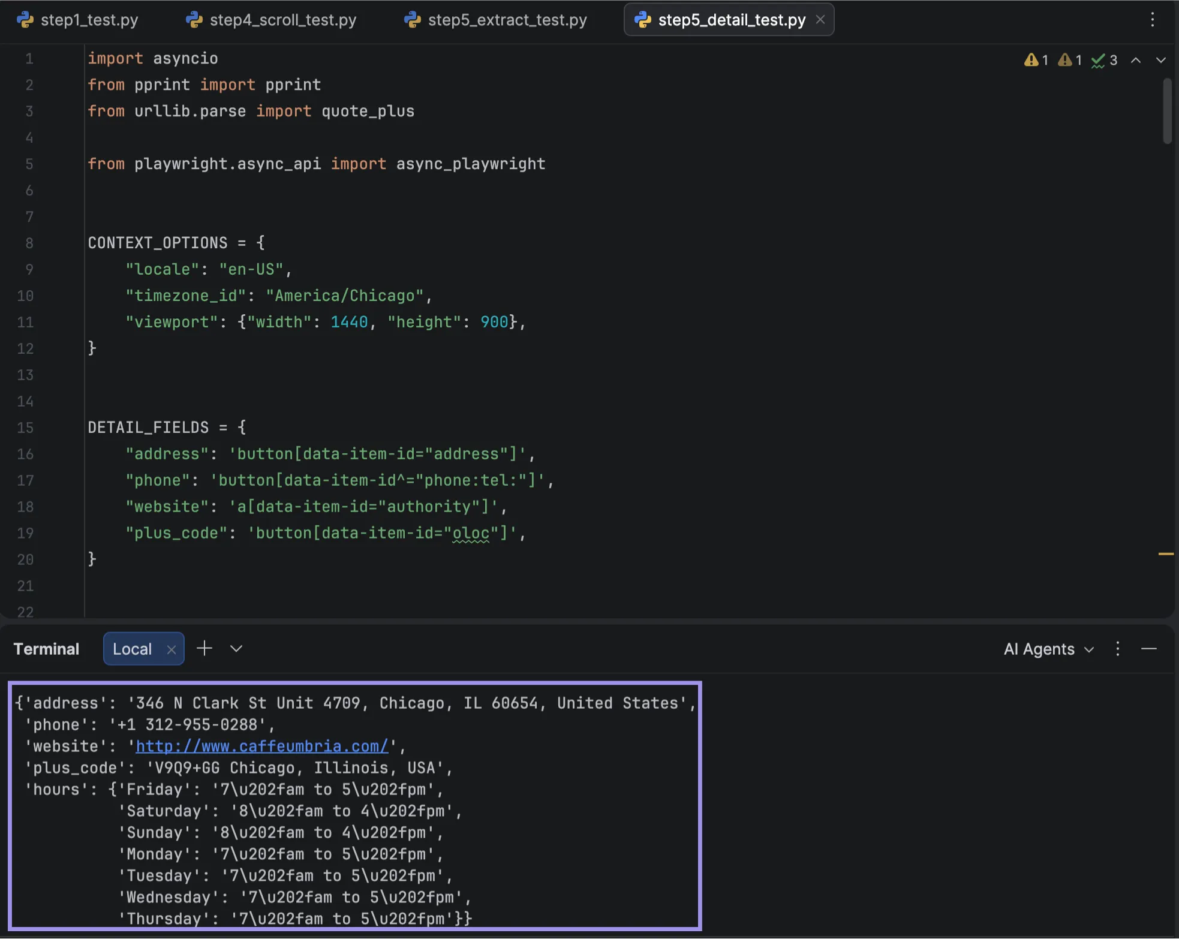Click the yellow warning stripe marker
This screenshot has width=1179, height=939.
(1166, 553)
